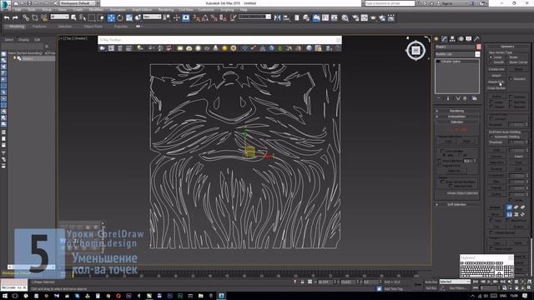The image size is (534, 300).
Task: Open the Modeling ribbon tab
Action: click(x=17, y=26)
